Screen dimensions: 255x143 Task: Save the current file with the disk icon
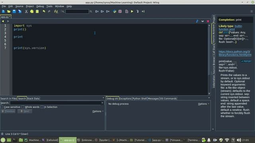click(14, 12)
